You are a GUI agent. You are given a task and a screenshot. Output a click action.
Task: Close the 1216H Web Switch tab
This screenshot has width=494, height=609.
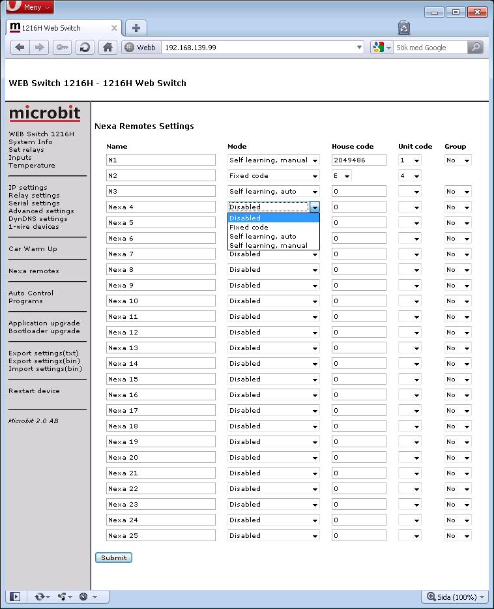(x=114, y=28)
